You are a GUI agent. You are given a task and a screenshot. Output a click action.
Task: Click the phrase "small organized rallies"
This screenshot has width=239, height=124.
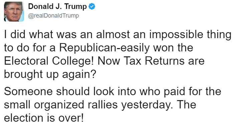[x=61, y=105]
